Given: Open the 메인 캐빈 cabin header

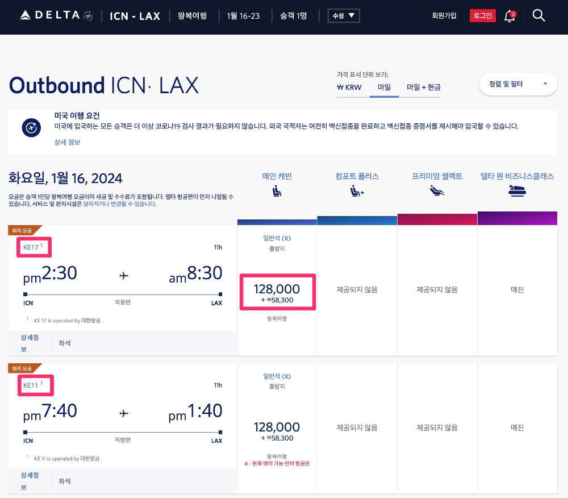Looking at the screenshot, I should pos(277,176).
